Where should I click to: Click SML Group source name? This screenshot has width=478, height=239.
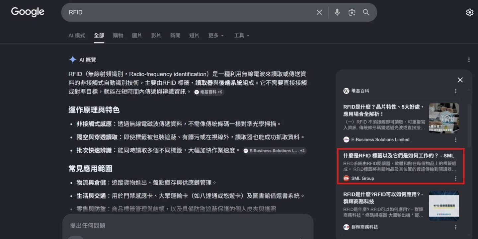[x=362, y=178]
